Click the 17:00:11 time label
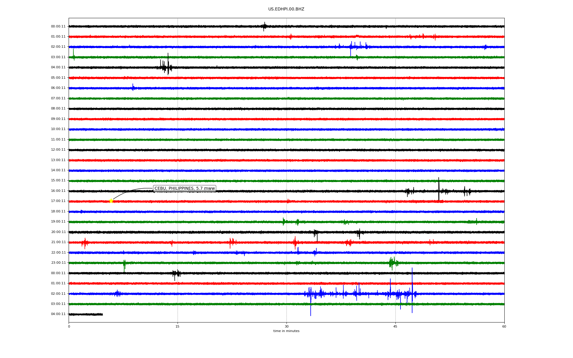Screen dimensions: 573x358 tap(58, 201)
